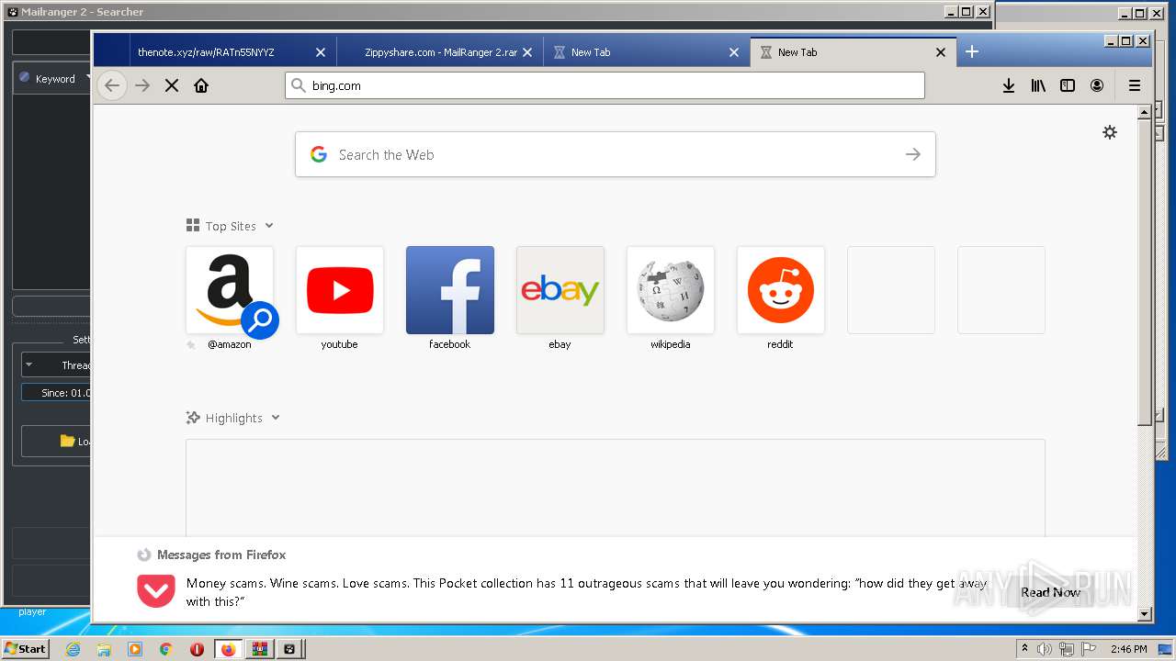Open Threads dropdown in Mailranger settings

(56, 364)
